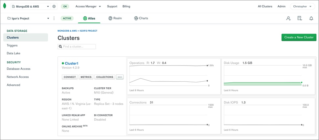This screenshot has width=319, height=140.
Task: Open the project activity feed icon
Action: pyautogui.click(x=300, y=18)
